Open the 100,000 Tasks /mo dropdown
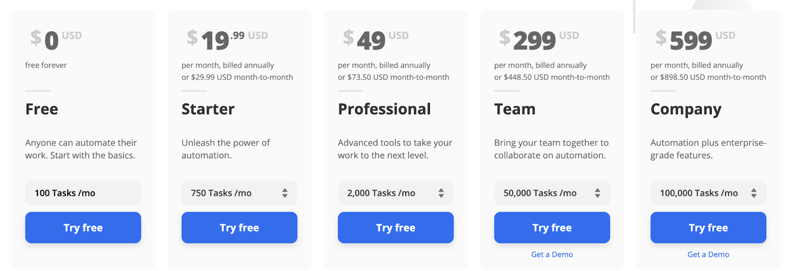Image resolution: width=786 pixels, height=271 pixels. (x=708, y=193)
